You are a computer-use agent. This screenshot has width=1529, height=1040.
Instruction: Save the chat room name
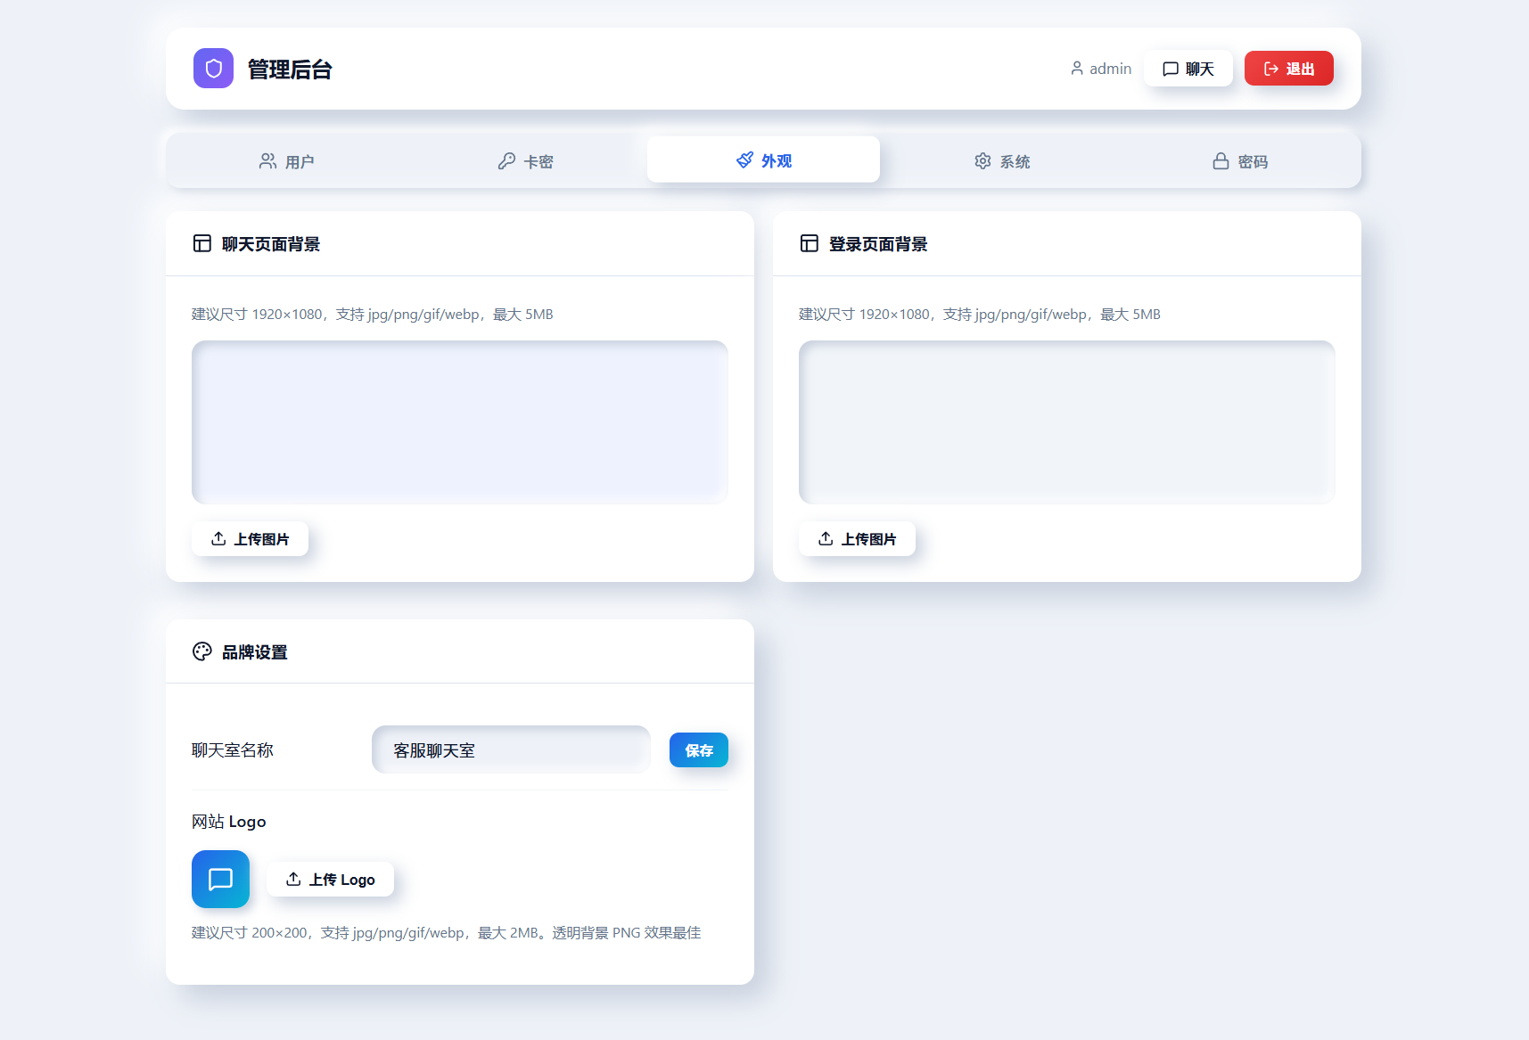(699, 750)
